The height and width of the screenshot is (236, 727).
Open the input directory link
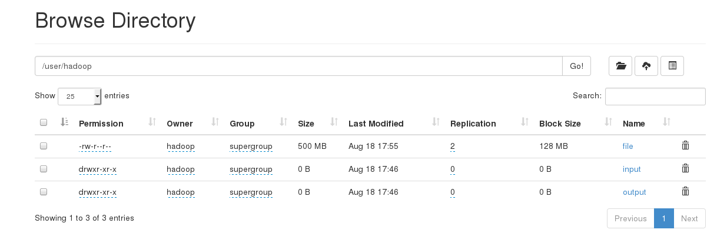click(632, 169)
